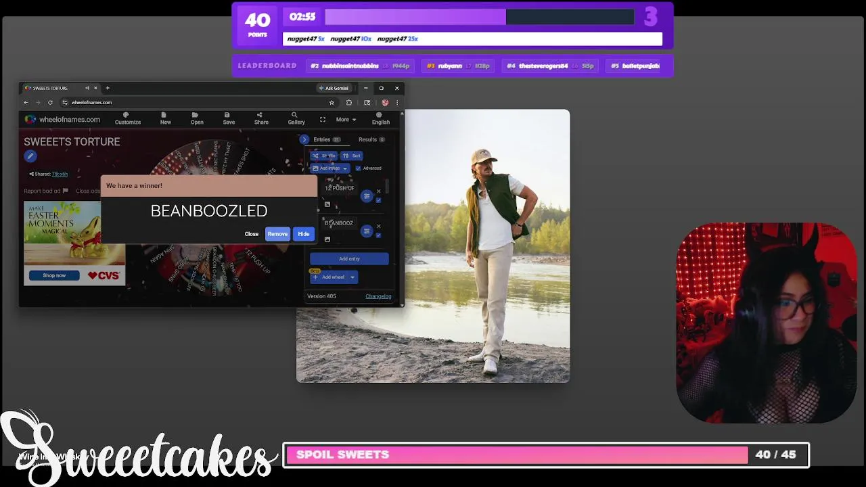Image resolution: width=866 pixels, height=487 pixels.
Task: Toggle the BEANBOOZ entry checkbox
Action: coord(378,235)
